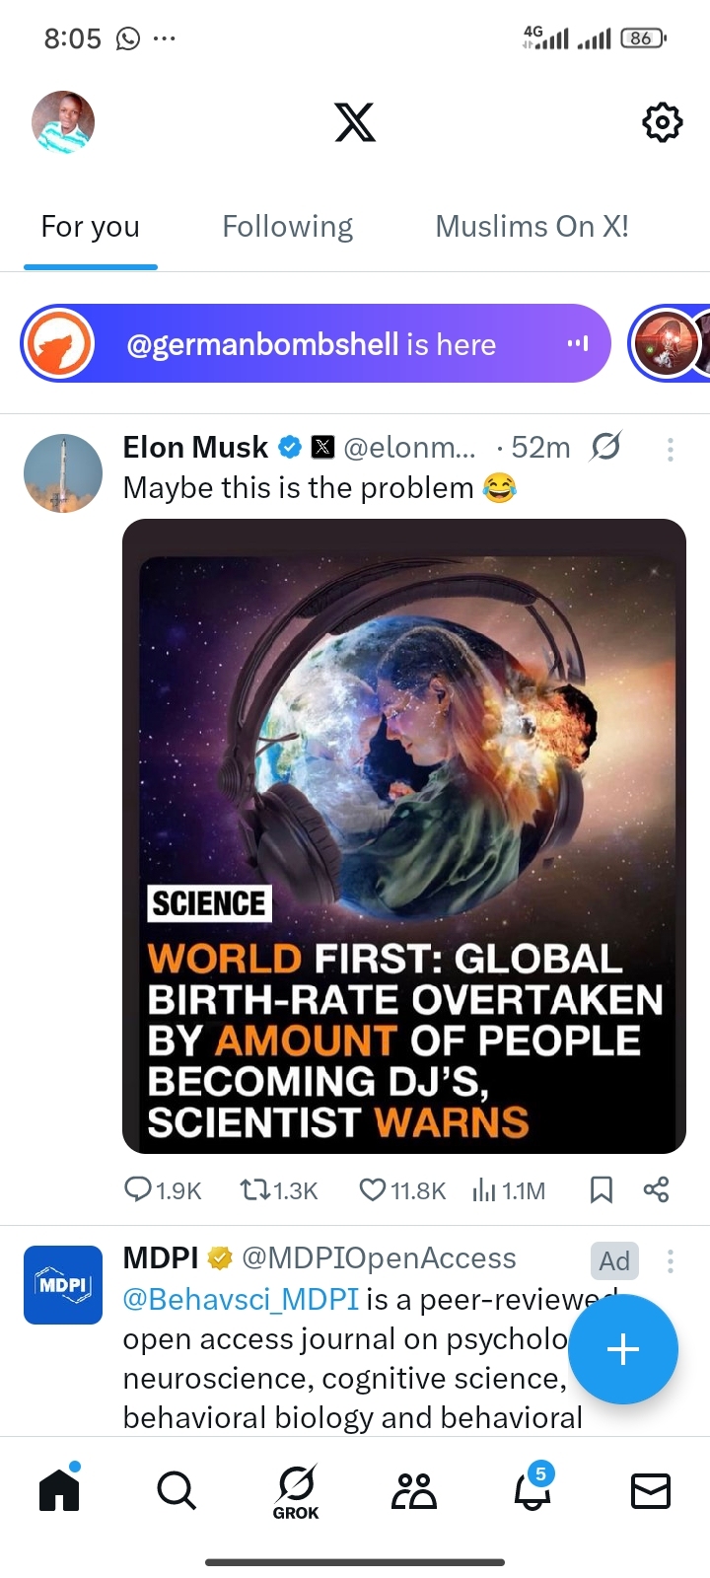Switch to the Following tab
This screenshot has height=1578, width=710.
coord(287,227)
